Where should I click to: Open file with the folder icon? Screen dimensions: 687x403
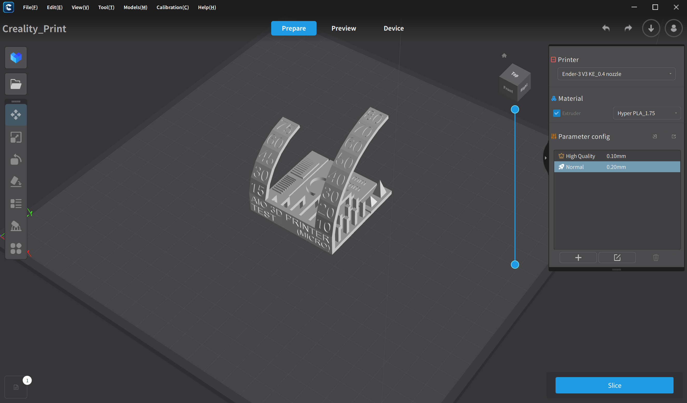point(16,84)
